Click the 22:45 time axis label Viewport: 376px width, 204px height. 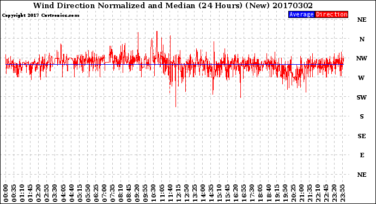[x=326, y=193]
